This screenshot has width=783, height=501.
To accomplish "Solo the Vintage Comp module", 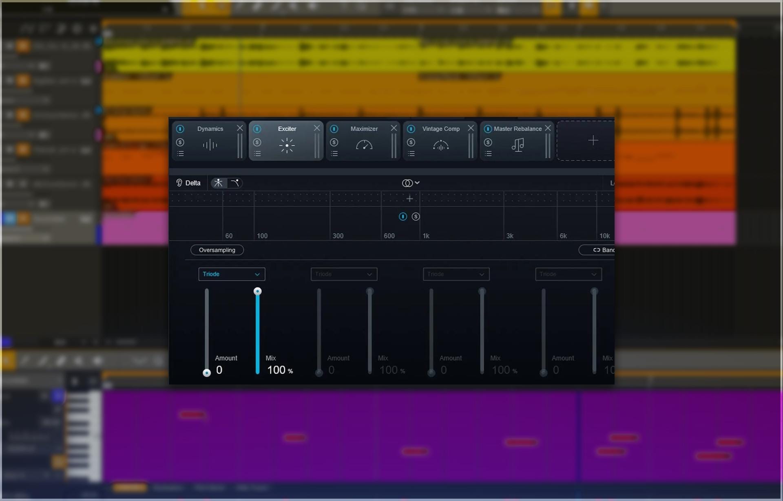I will 411,142.
